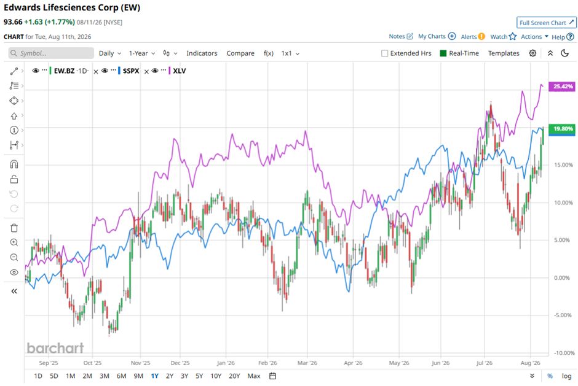Select the 5D time range
This screenshot has width=578, height=386.
(54, 376)
